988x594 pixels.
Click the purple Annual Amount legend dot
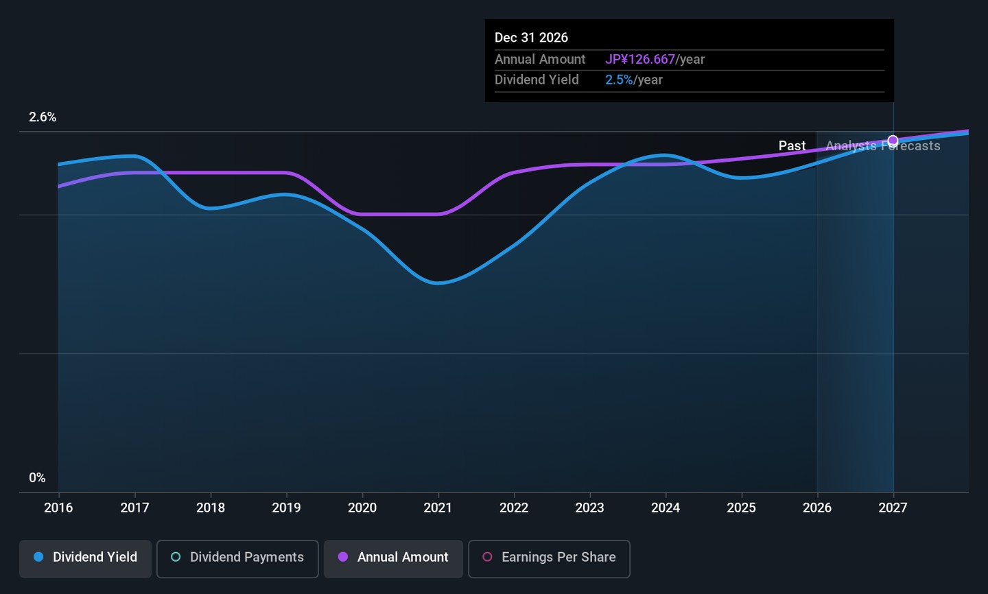(343, 557)
